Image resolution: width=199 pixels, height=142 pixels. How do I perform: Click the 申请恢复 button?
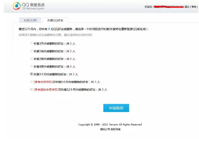[116, 108]
